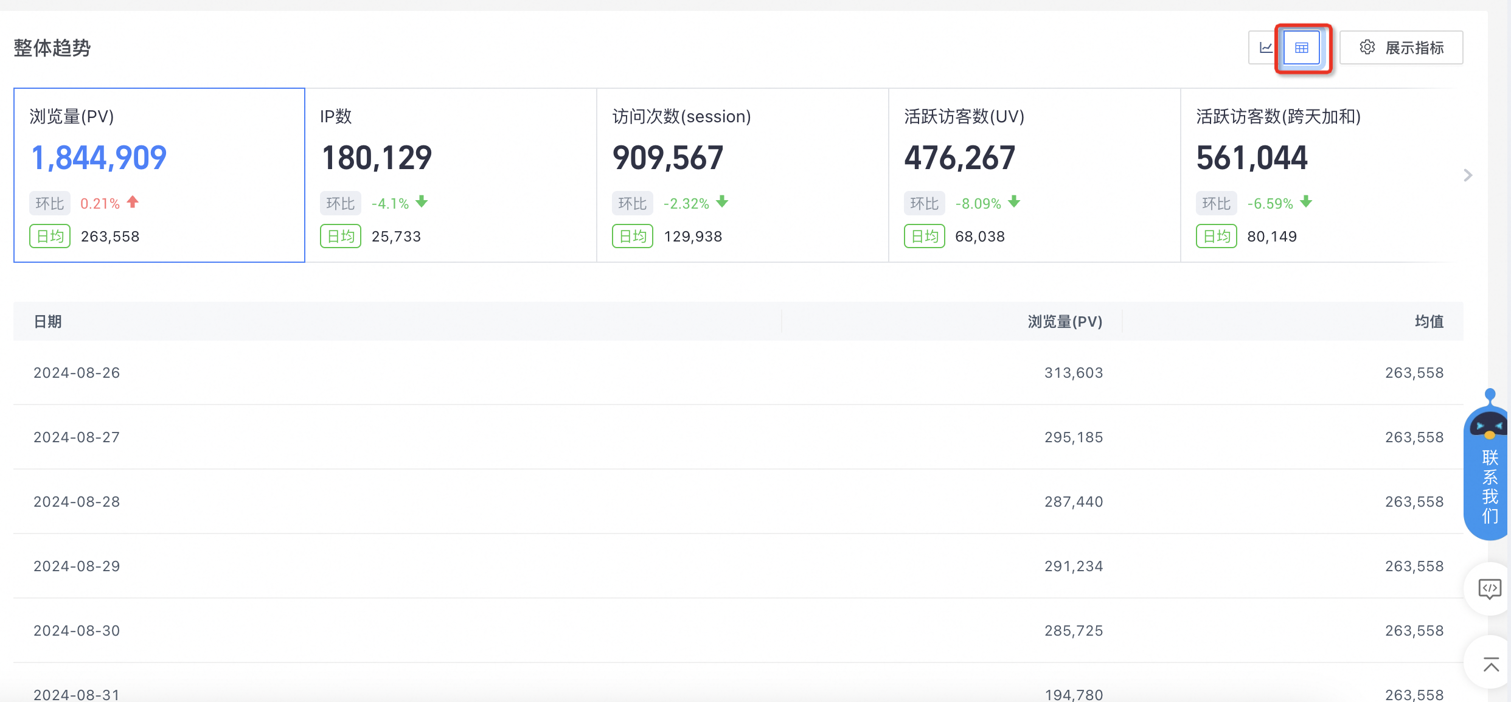Viewport: 1511px width, 702px height.
Task: Click PV value 287,440
Action: [1074, 501]
